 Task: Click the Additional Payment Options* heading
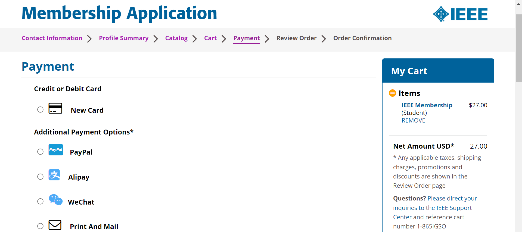84,132
